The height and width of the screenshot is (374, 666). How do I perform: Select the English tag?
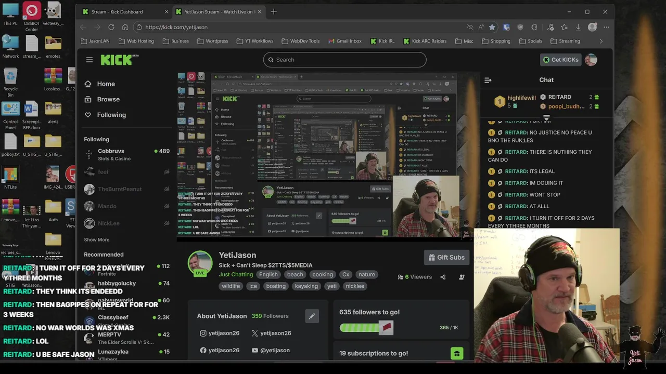pyautogui.click(x=268, y=274)
